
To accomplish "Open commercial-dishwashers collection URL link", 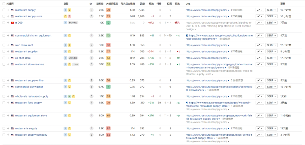I will click(219, 88).
